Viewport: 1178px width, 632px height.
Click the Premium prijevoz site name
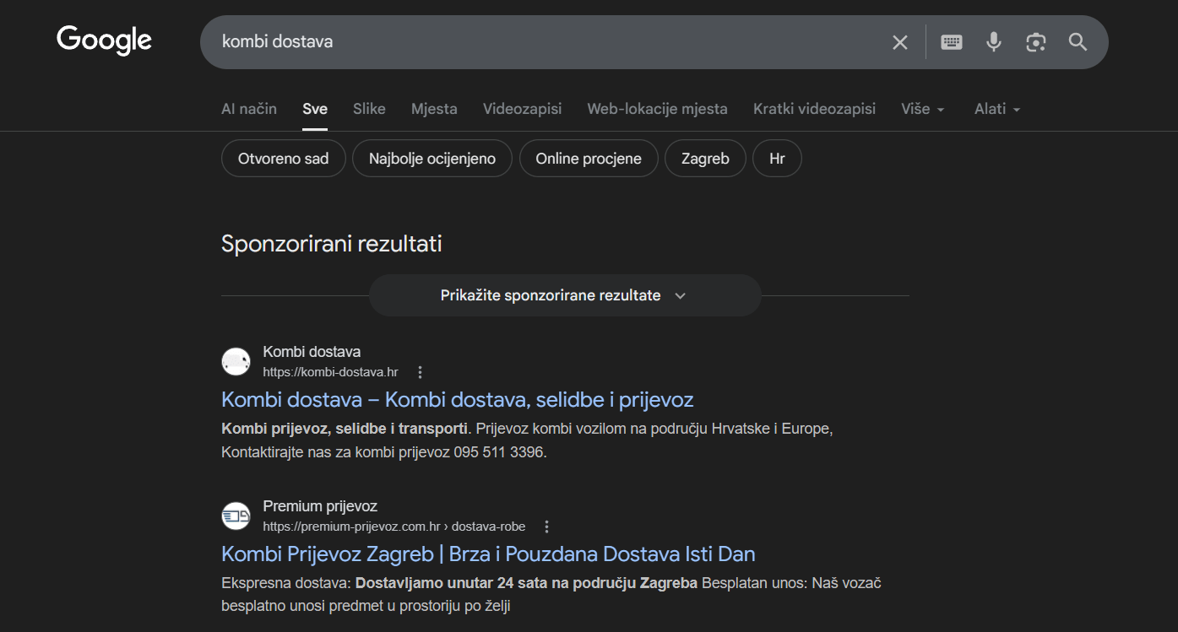(320, 506)
